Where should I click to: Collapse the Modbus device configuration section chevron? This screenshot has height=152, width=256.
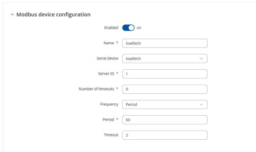tap(12, 15)
